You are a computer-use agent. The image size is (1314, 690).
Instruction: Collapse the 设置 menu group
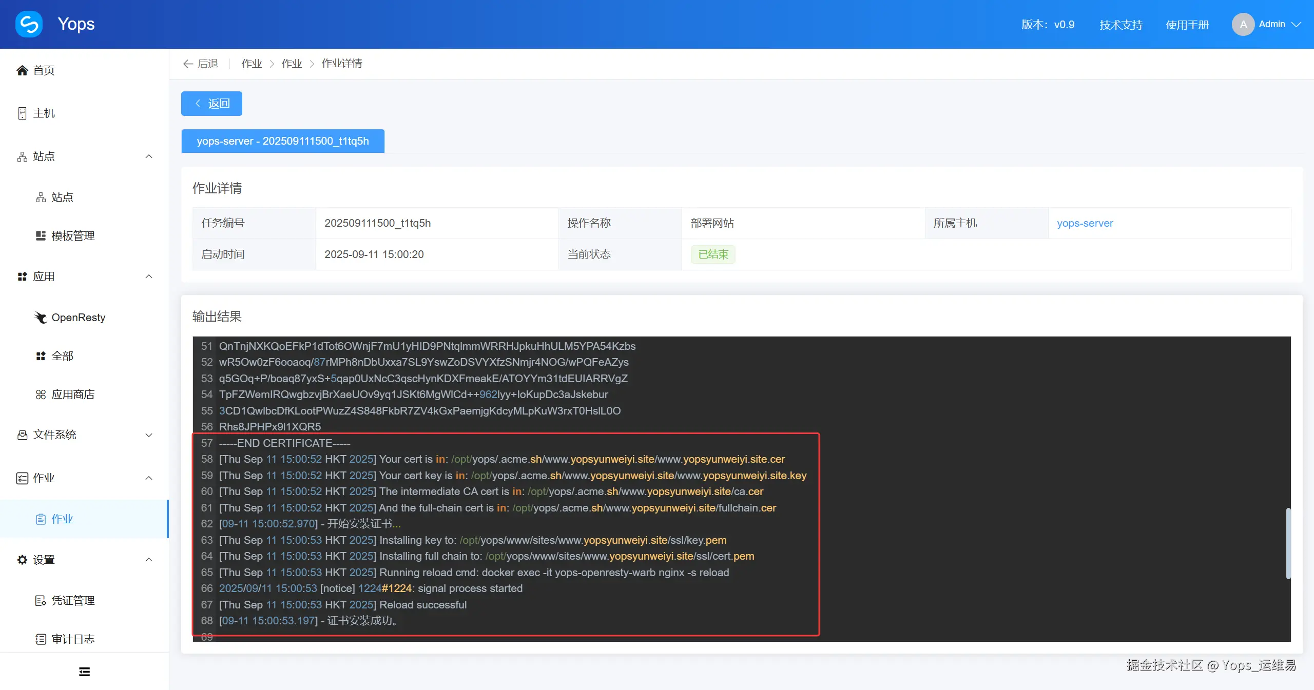coord(149,560)
